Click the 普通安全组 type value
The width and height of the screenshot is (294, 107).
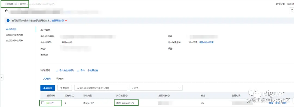coord(67,42)
